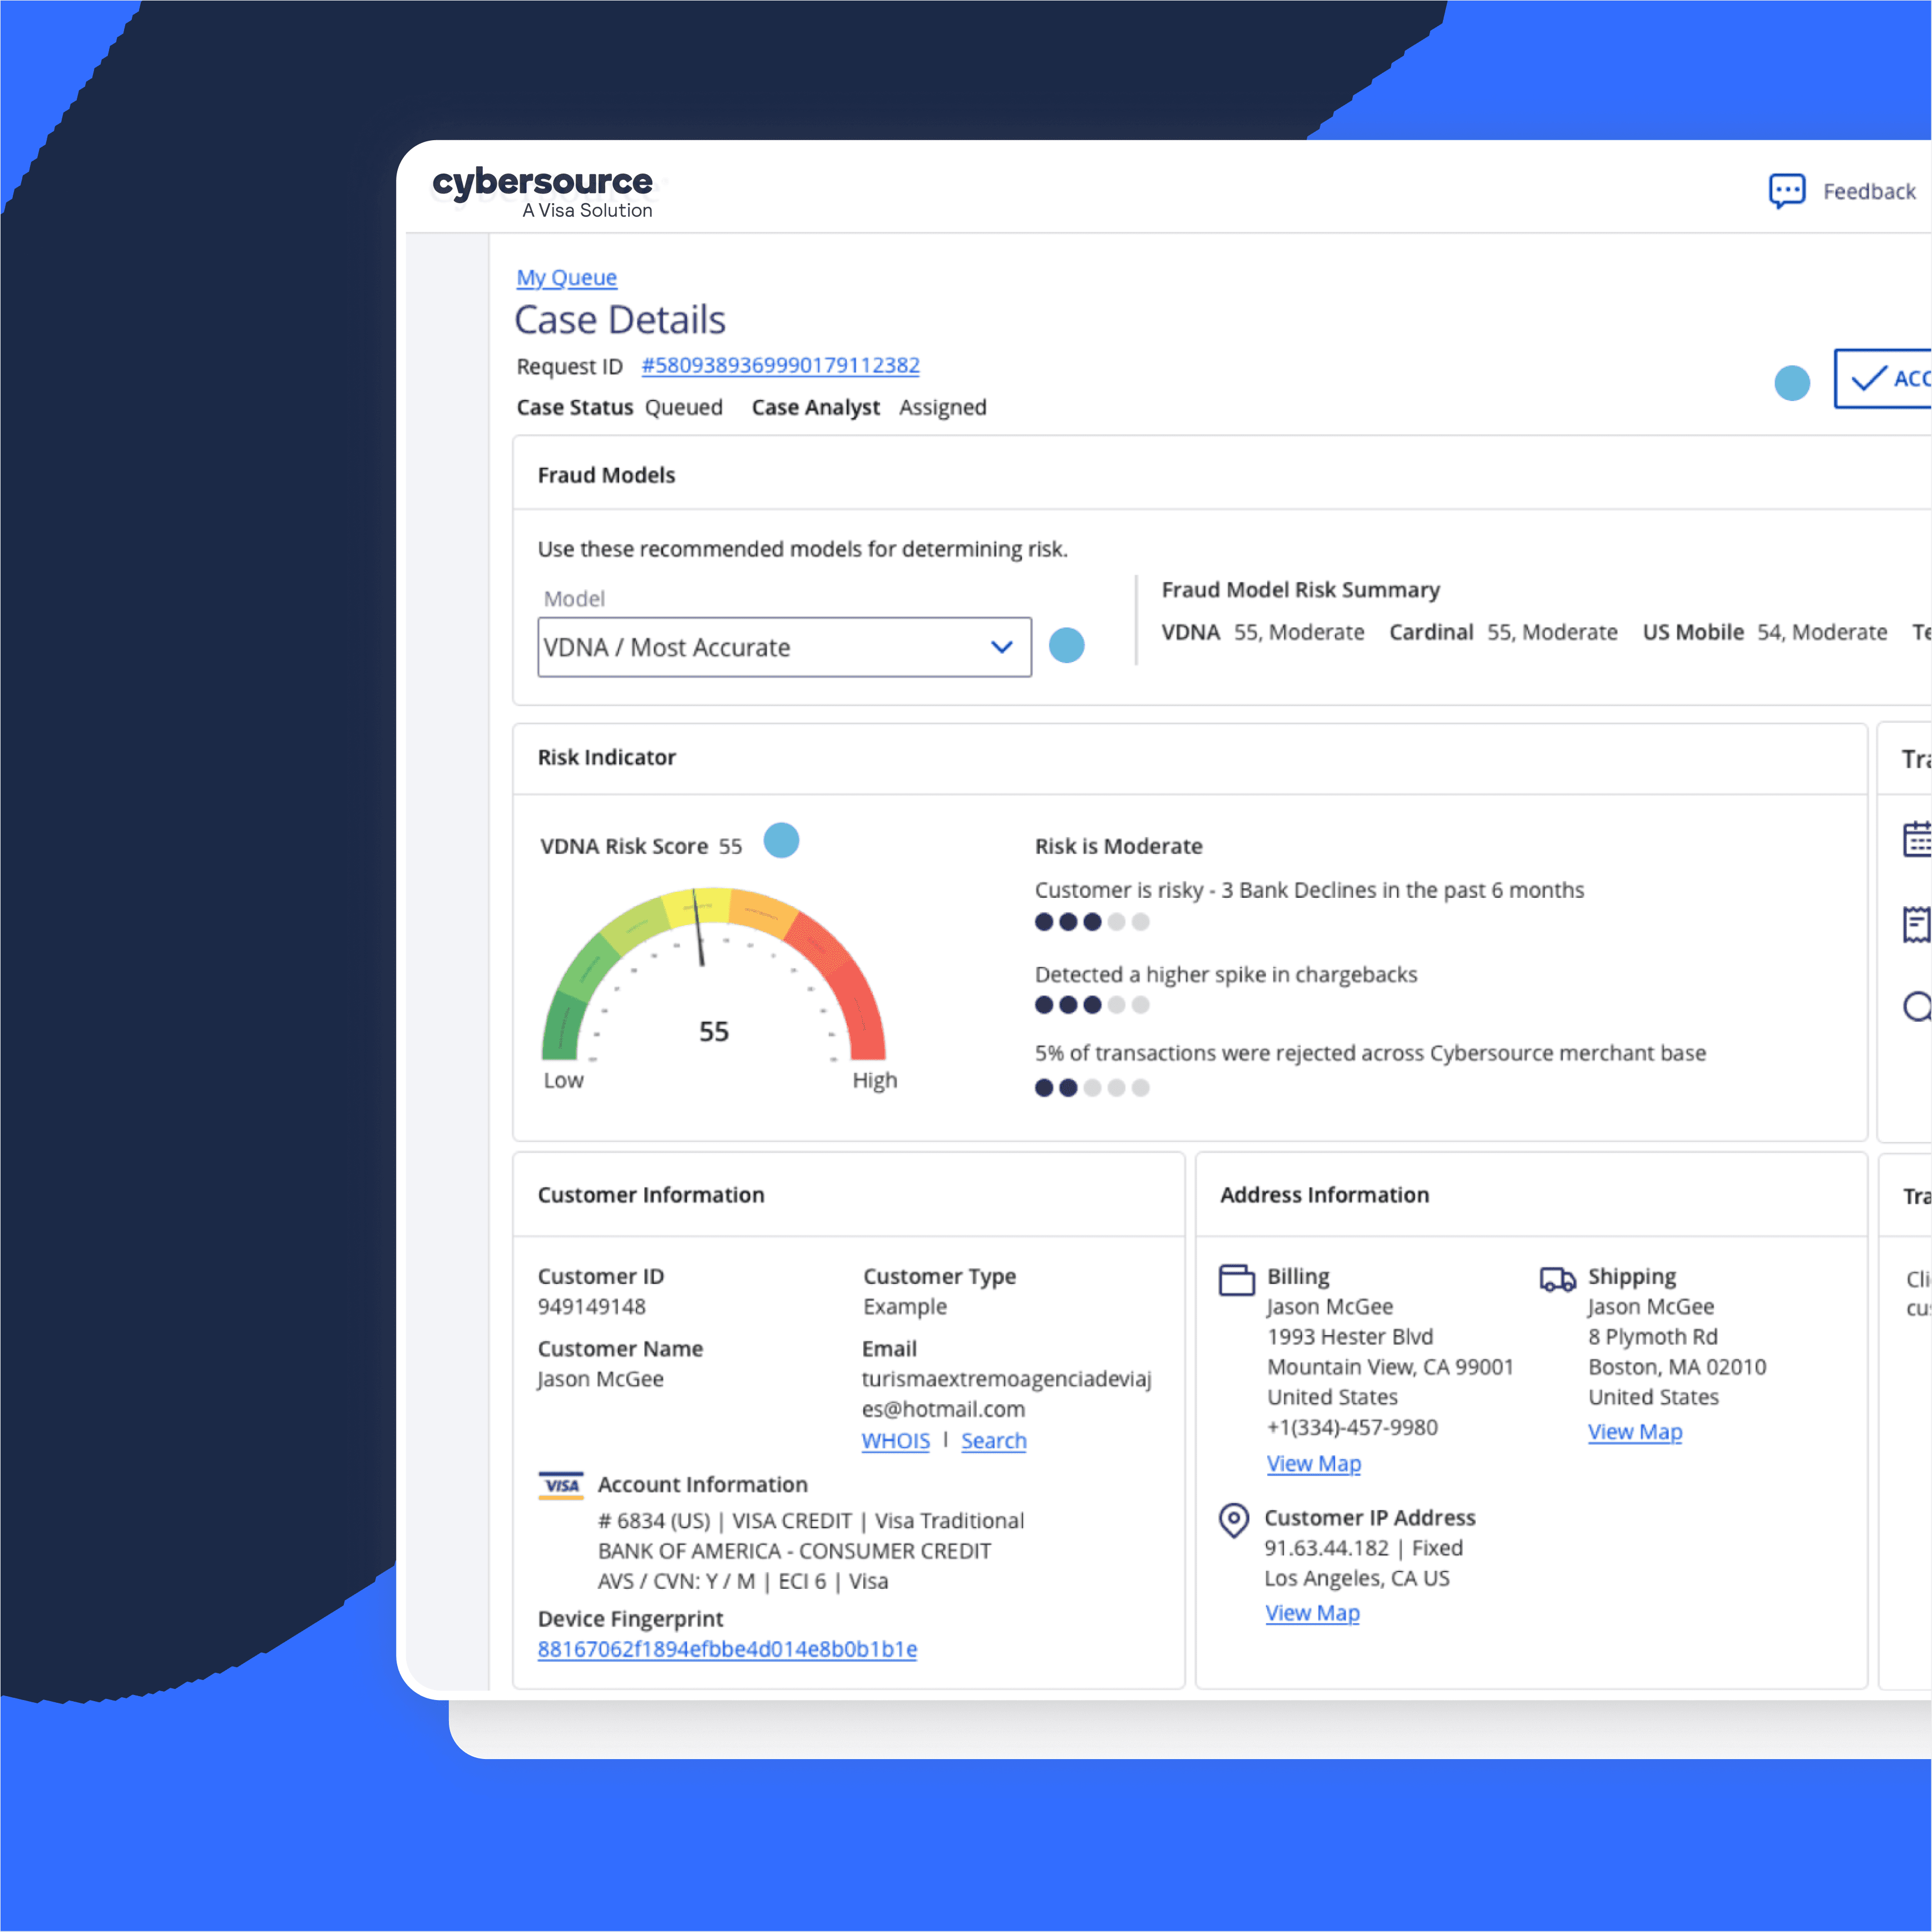Click the 5% of transactions rejected reason
The image size is (1932, 1932).
1370,1053
